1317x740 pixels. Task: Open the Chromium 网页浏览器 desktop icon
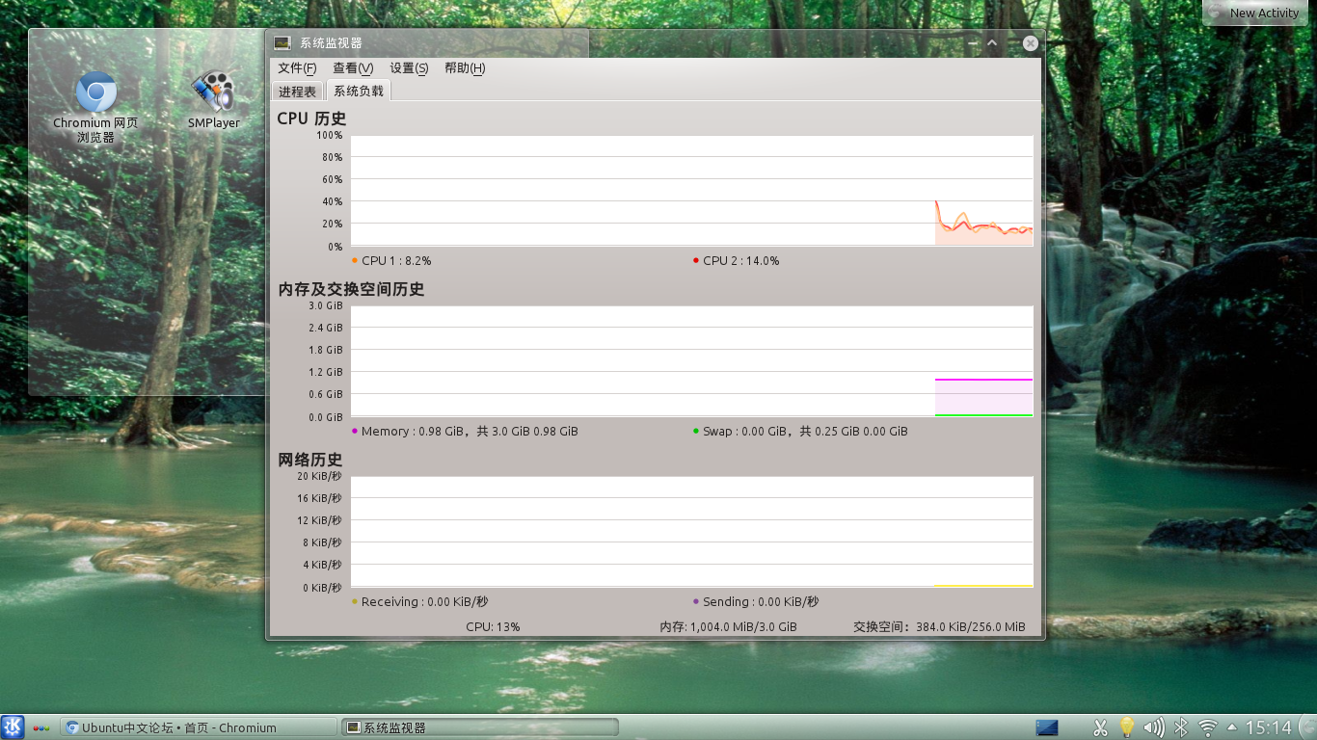pos(95,107)
